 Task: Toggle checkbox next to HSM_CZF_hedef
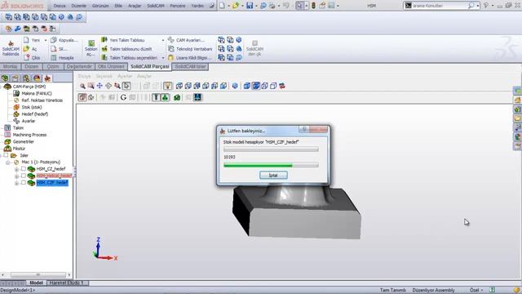coord(24,183)
